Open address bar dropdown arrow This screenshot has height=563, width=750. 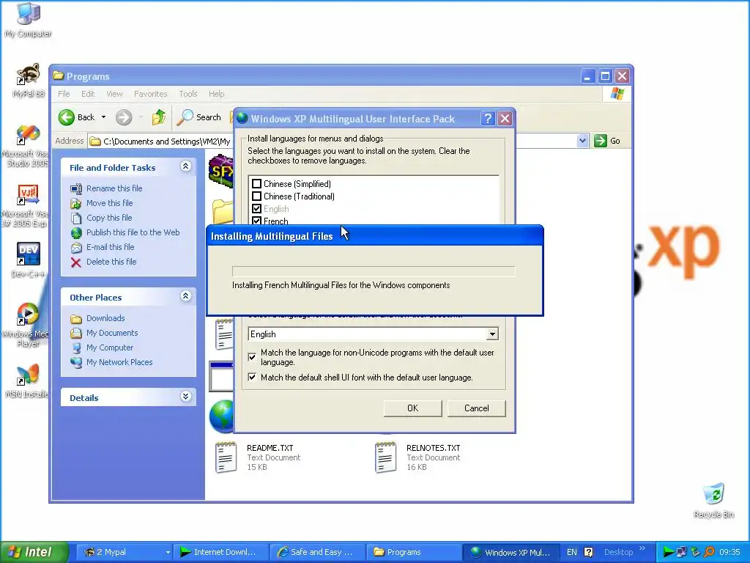click(582, 141)
